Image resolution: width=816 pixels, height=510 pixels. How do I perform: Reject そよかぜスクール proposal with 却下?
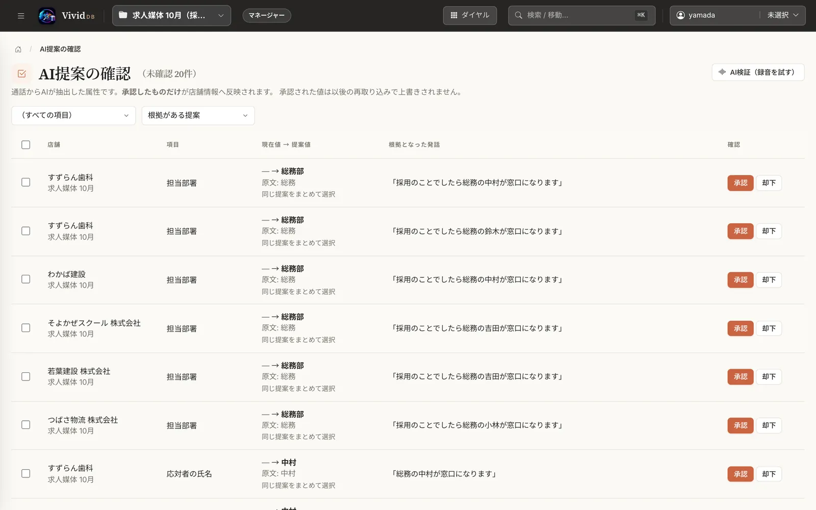click(x=769, y=328)
